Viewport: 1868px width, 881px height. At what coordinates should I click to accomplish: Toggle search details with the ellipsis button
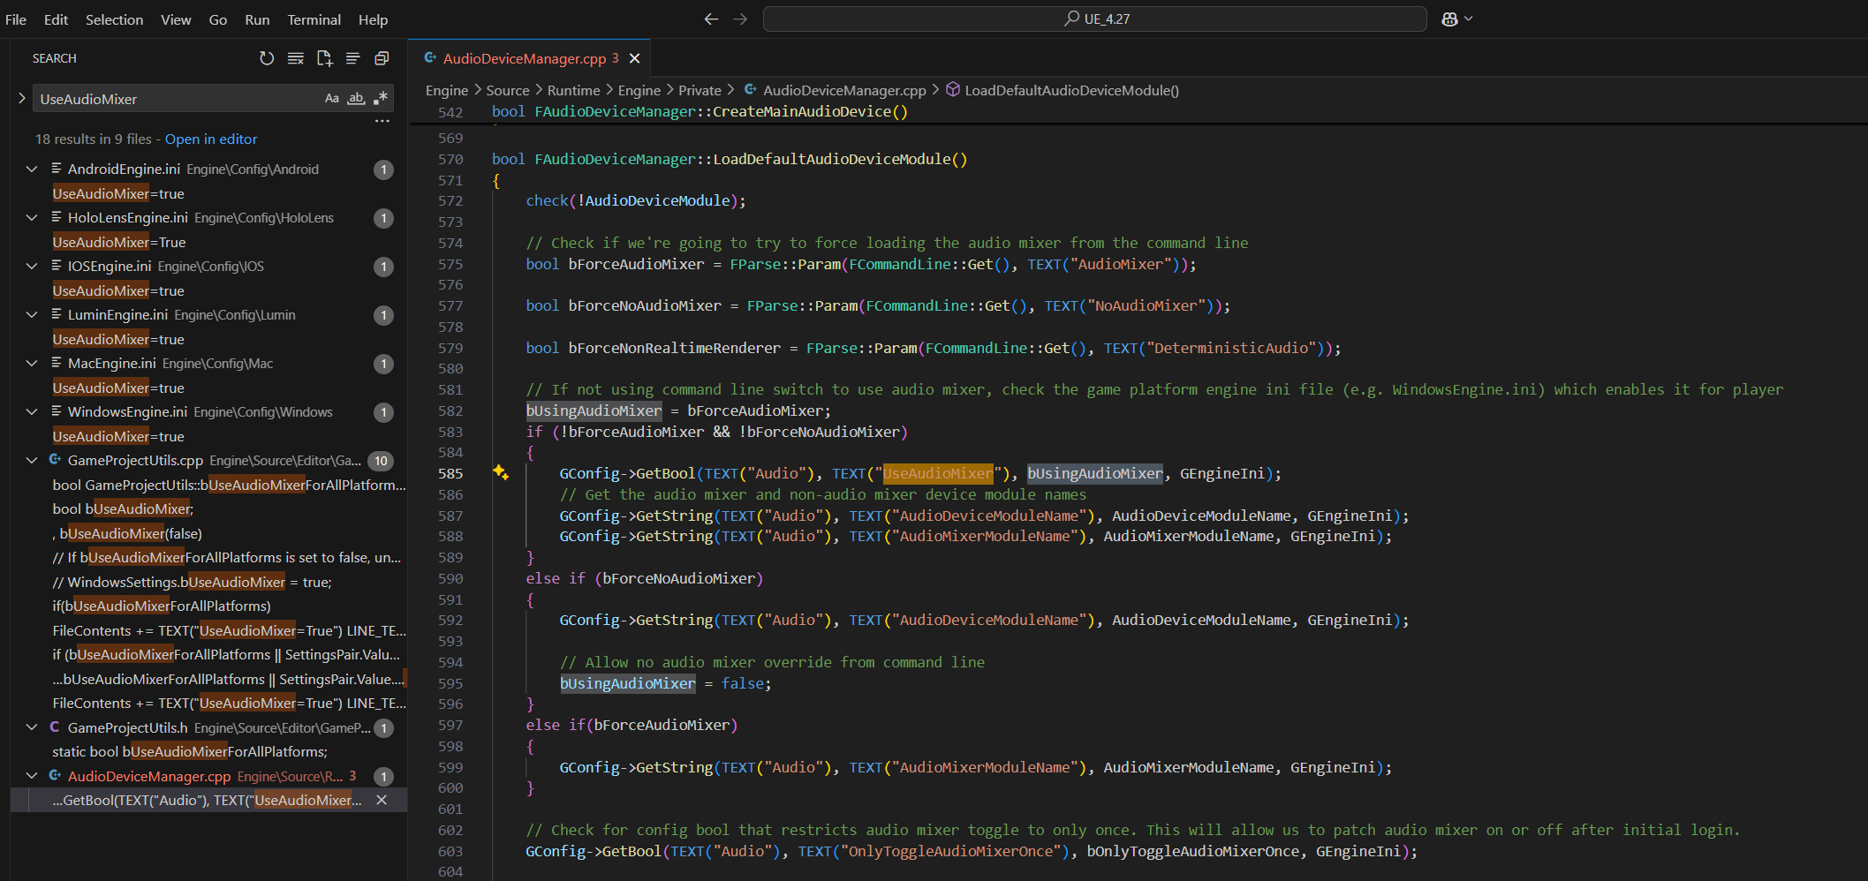pos(382,121)
